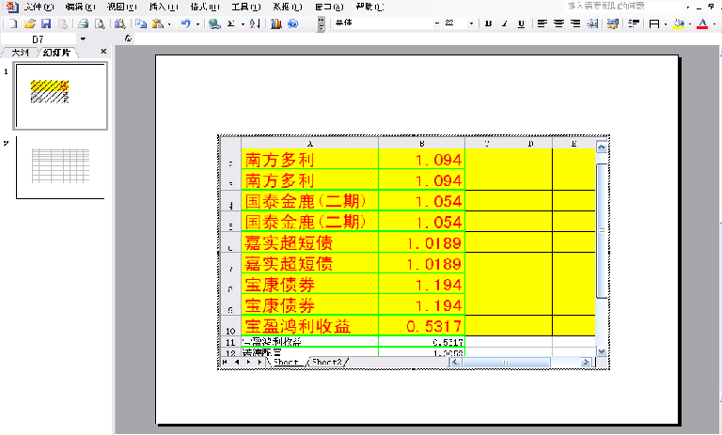This screenshot has height=435, width=722.
Task: Go to the last sheet tab
Action: 260,363
